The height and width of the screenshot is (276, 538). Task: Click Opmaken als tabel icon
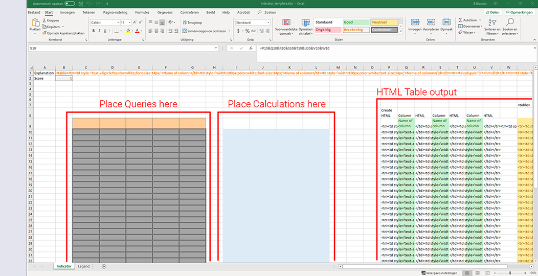click(305, 22)
